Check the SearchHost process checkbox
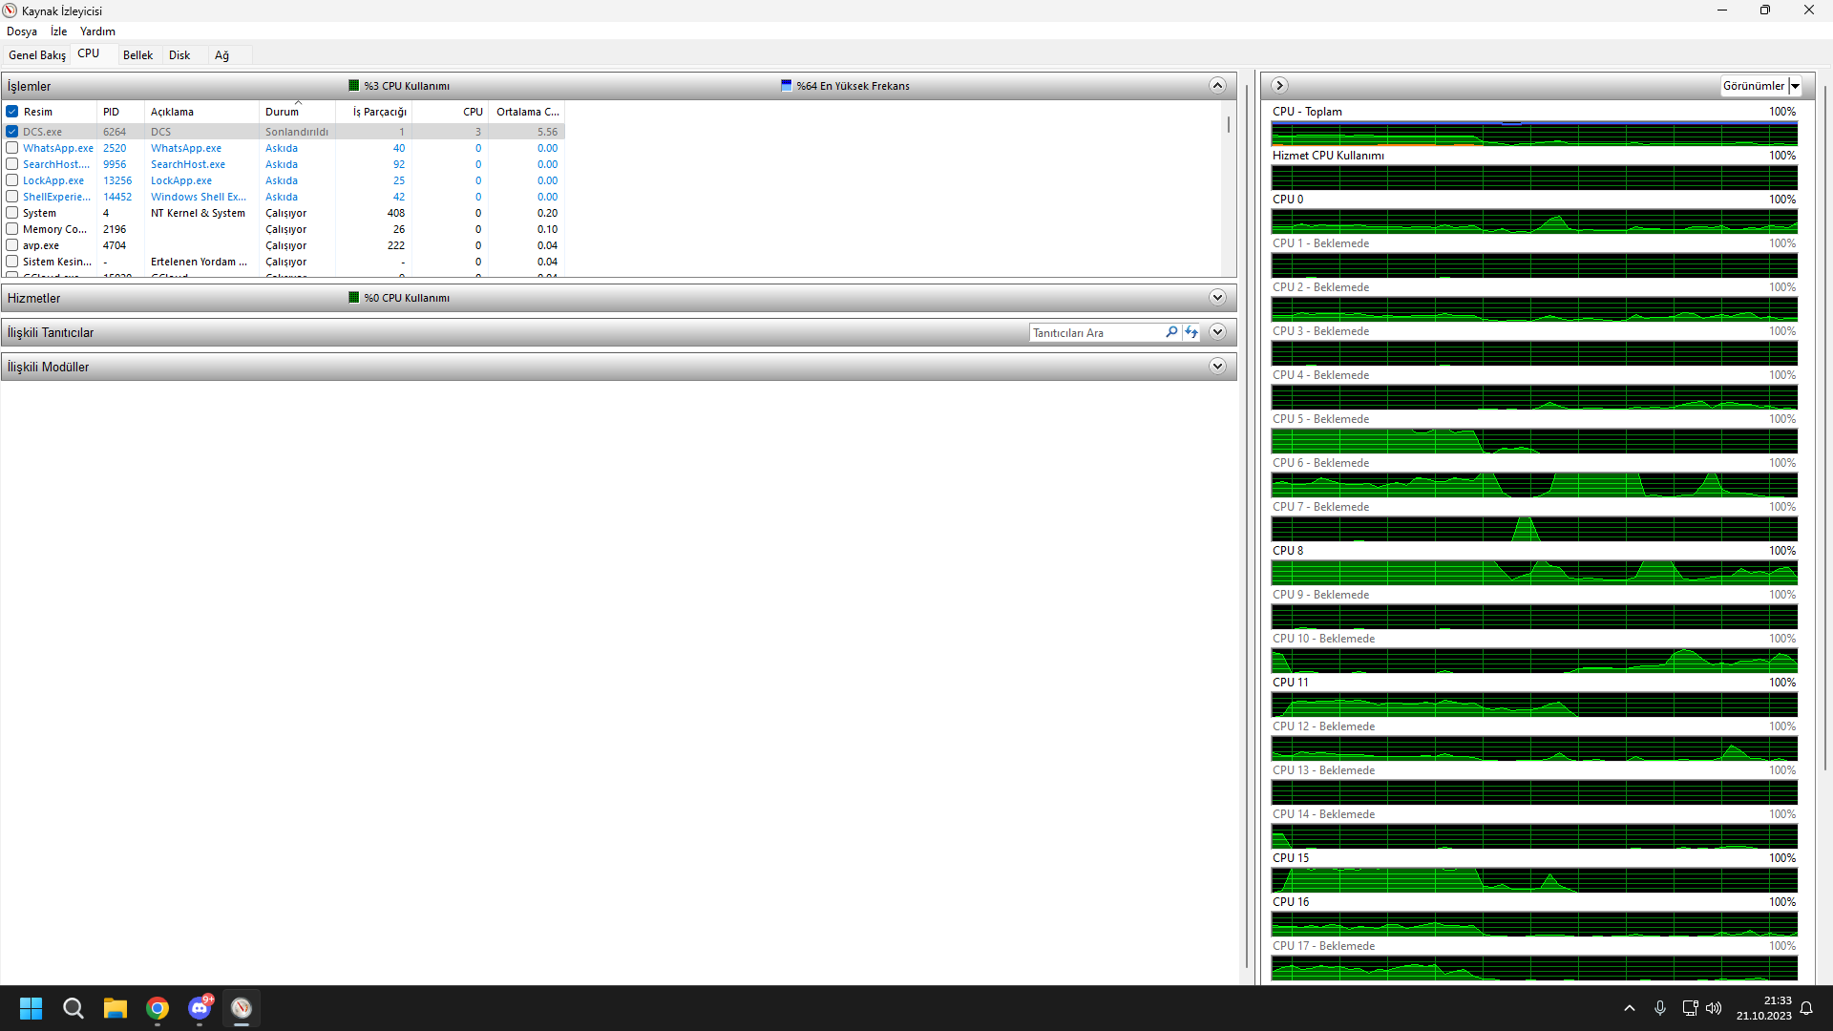Image resolution: width=1833 pixels, height=1031 pixels. [x=12, y=164]
